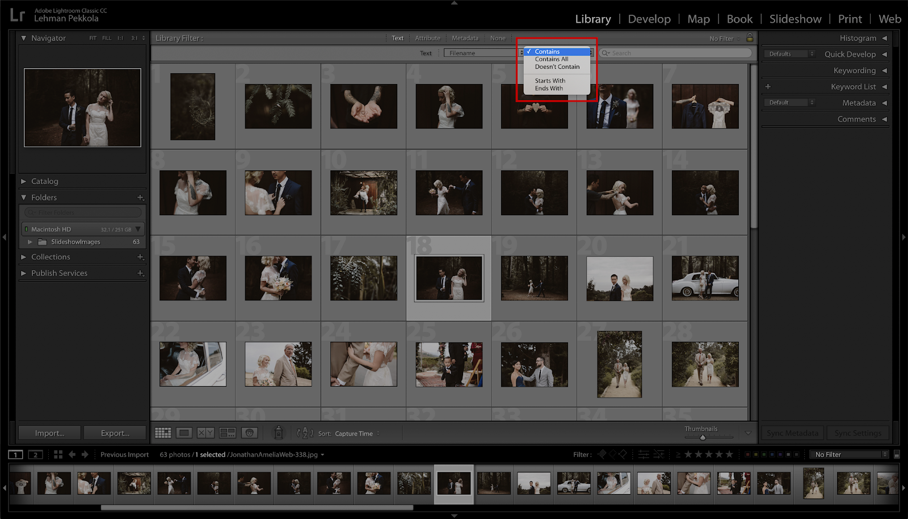Collapse the Navigator panel triangle
Image resolution: width=908 pixels, height=519 pixels.
click(x=23, y=38)
